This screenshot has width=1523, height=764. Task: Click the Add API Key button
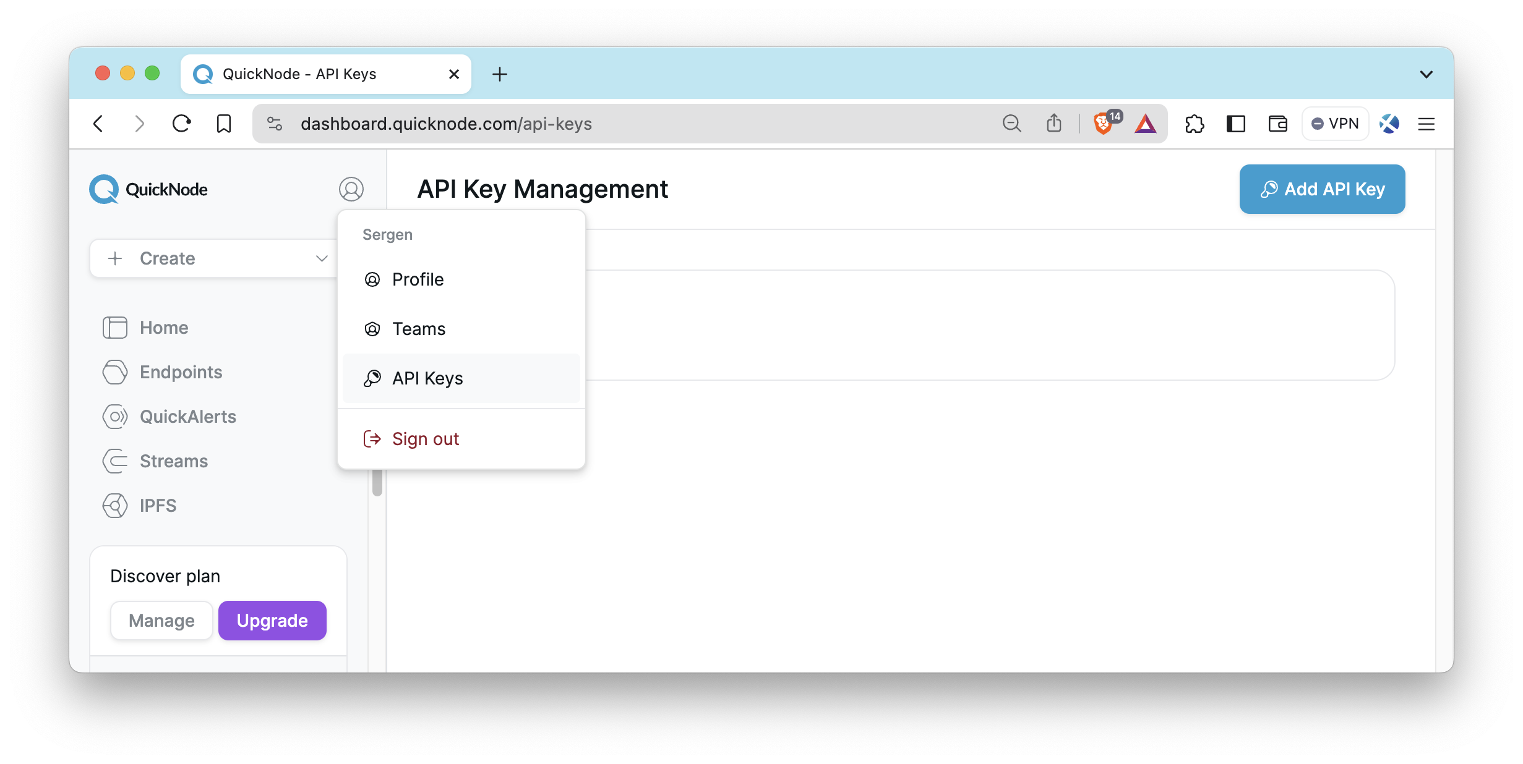pyautogui.click(x=1322, y=189)
